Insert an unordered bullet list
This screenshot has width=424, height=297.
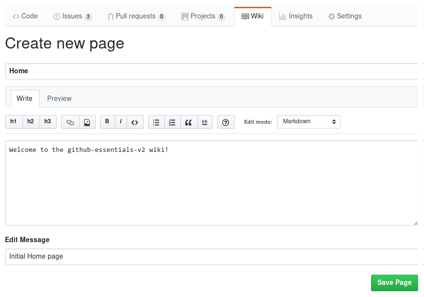click(x=156, y=122)
